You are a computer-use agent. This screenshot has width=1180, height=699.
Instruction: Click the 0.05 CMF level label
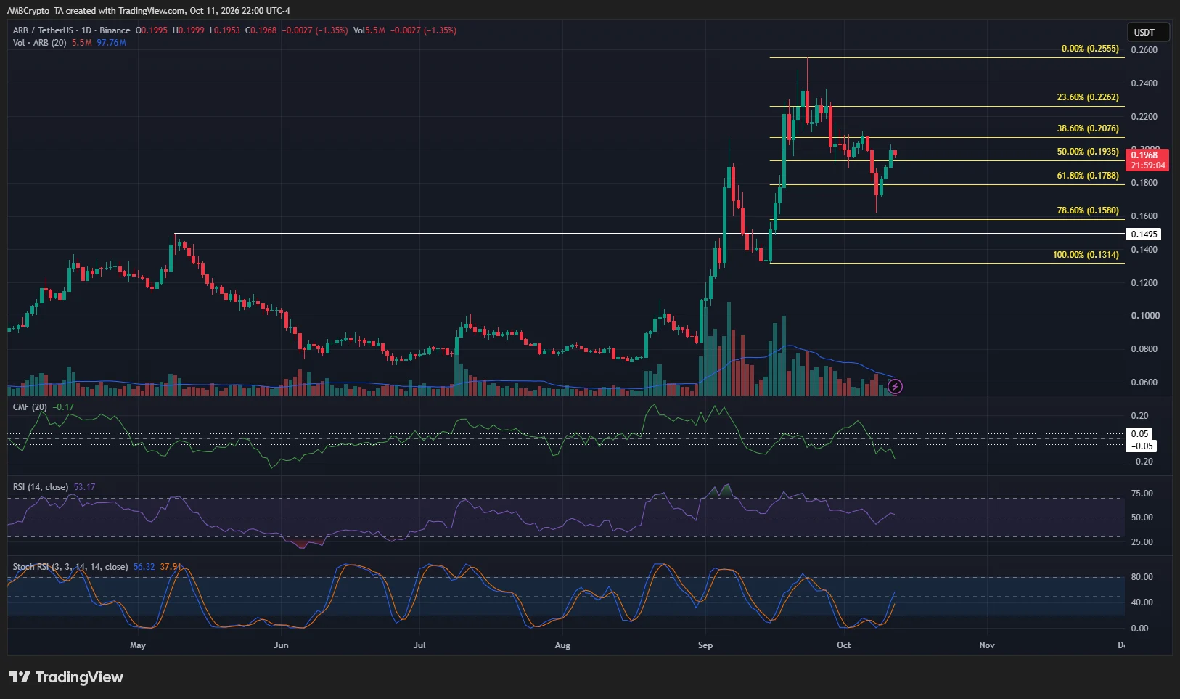click(1139, 434)
